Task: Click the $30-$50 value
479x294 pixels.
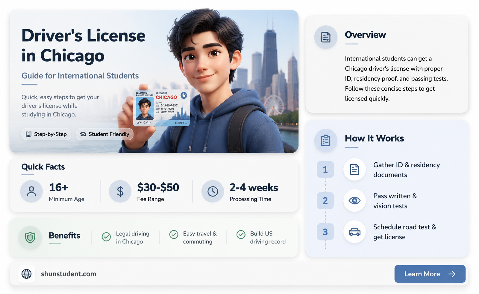Action: 158,188
